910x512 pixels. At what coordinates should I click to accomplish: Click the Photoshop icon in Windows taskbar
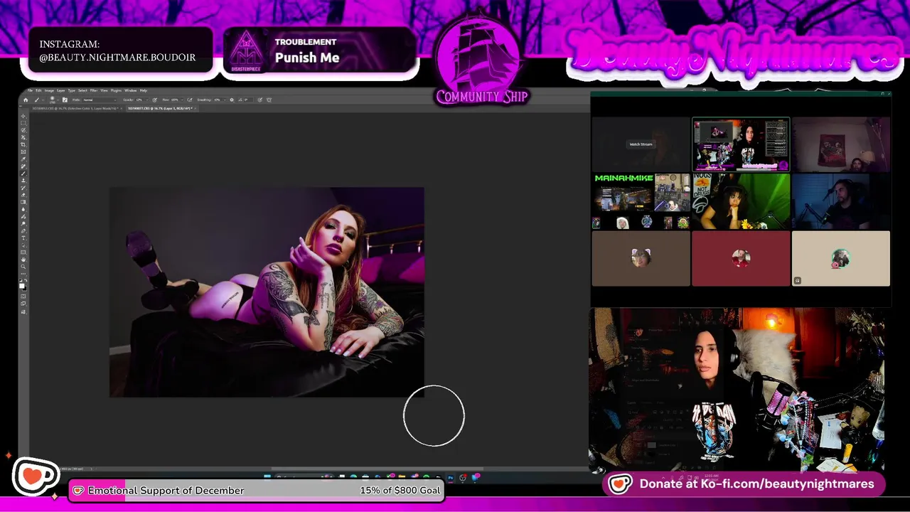pos(451,477)
